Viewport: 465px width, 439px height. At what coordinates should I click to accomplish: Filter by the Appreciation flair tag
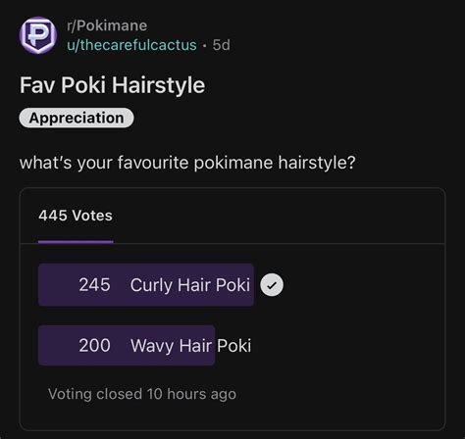77,118
